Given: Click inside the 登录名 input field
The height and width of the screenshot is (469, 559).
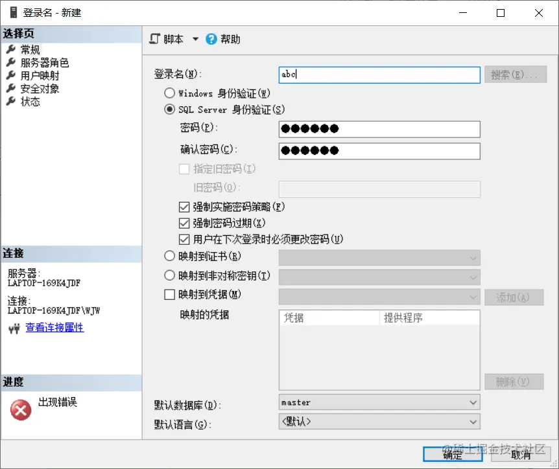Looking at the screenshot, I should click(376, 75).
